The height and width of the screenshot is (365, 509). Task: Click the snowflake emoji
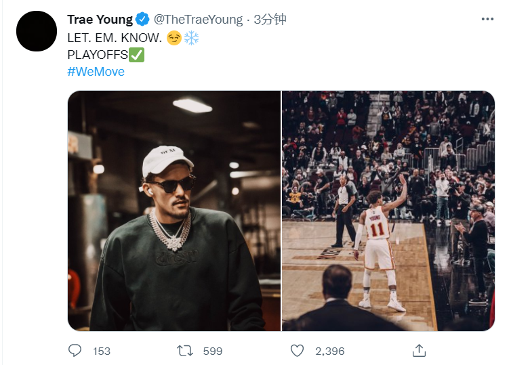191,38
